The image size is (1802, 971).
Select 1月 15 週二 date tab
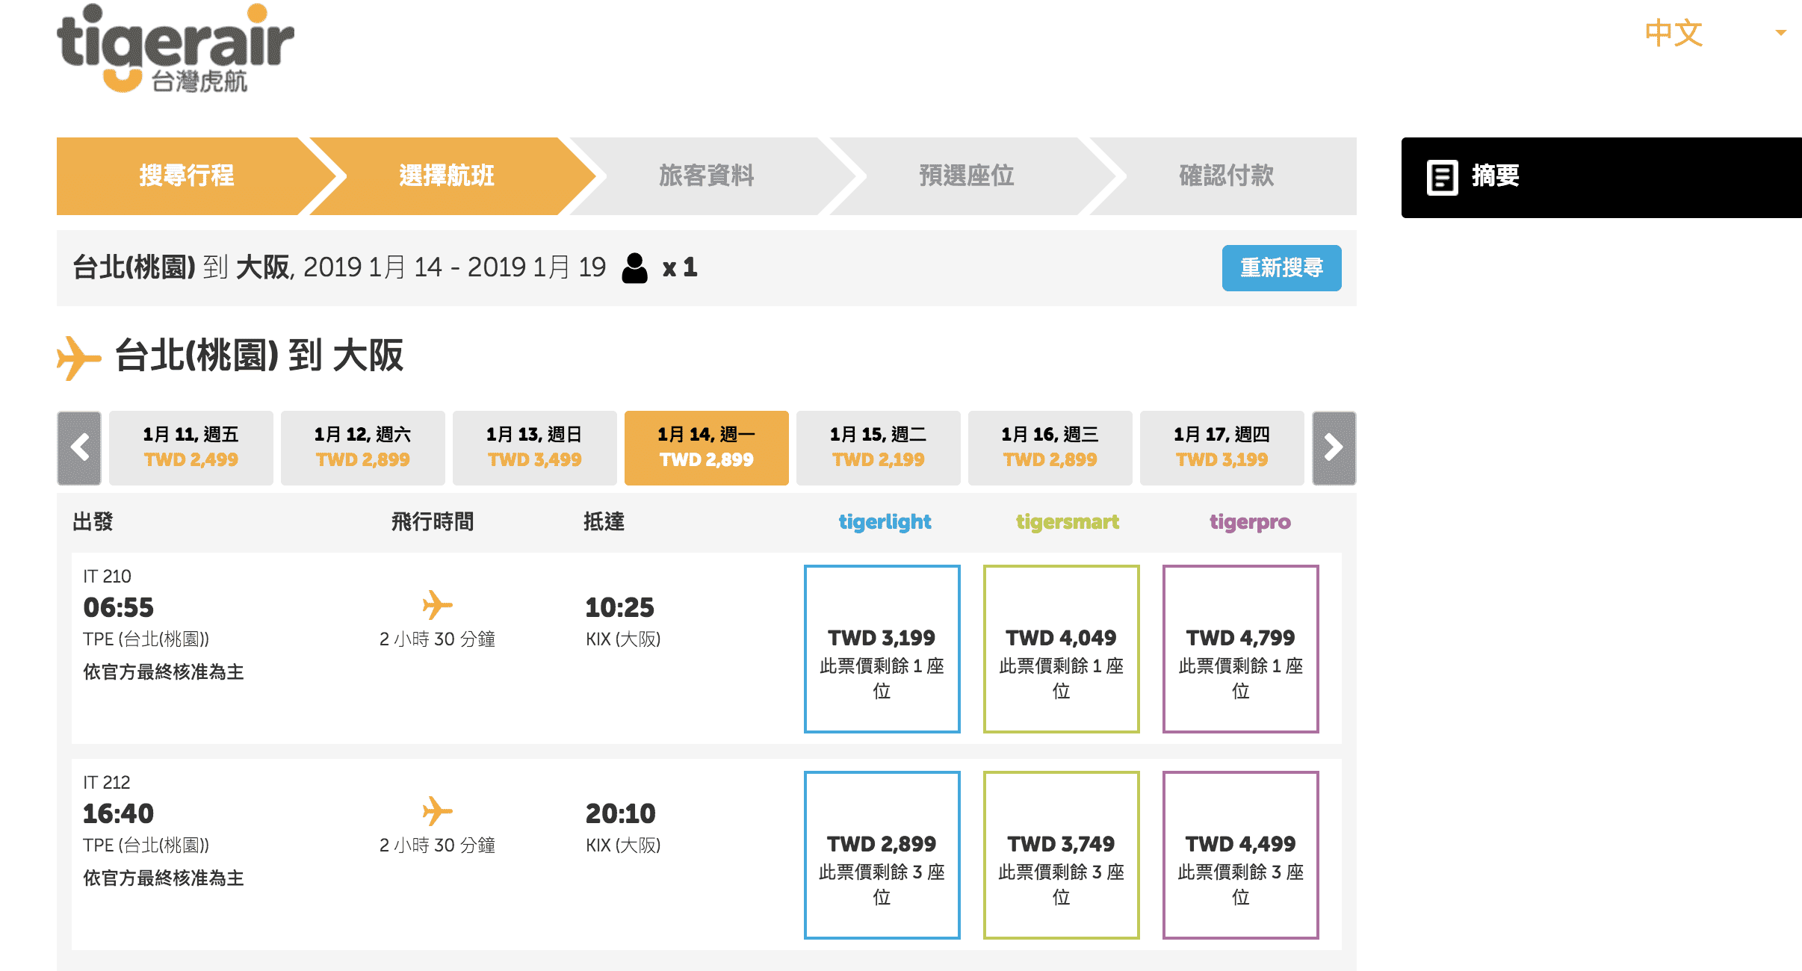point(879,448)
